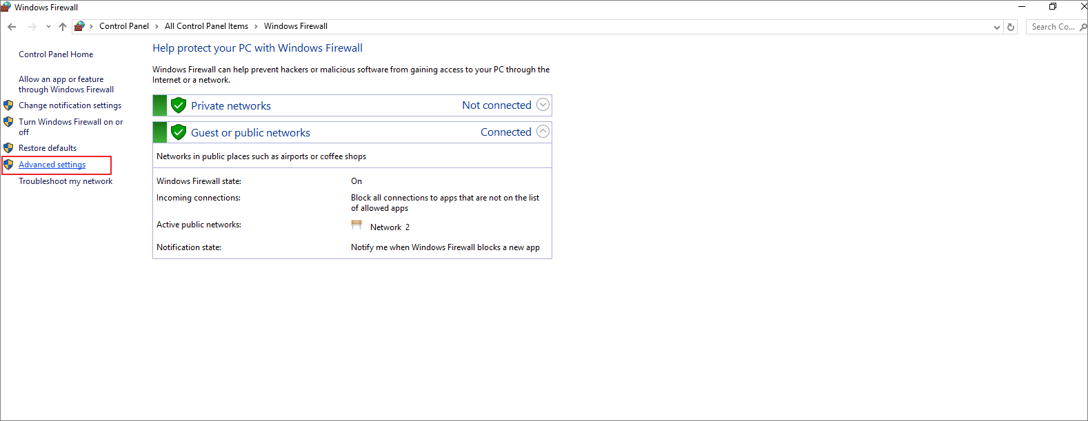Open the address bar history dropdown

point(996,28)
